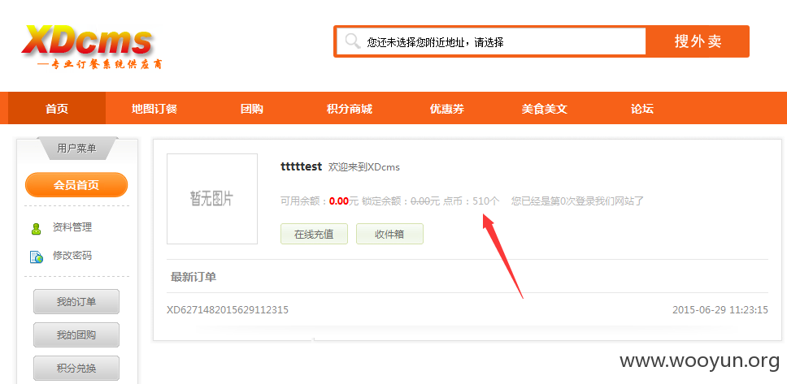Open 美食美文 navigation item
This screenshot has width=787, height=384.
pos(544,108)
